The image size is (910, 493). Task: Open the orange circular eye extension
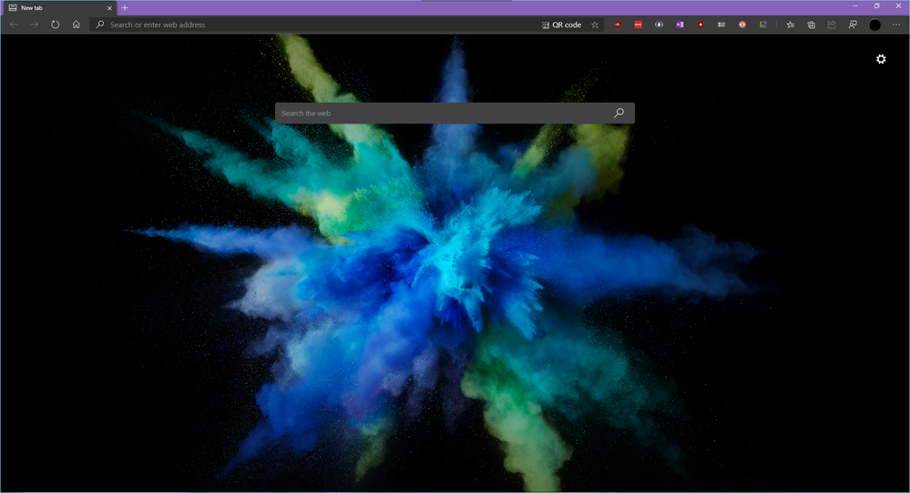(x=742, y=25)
